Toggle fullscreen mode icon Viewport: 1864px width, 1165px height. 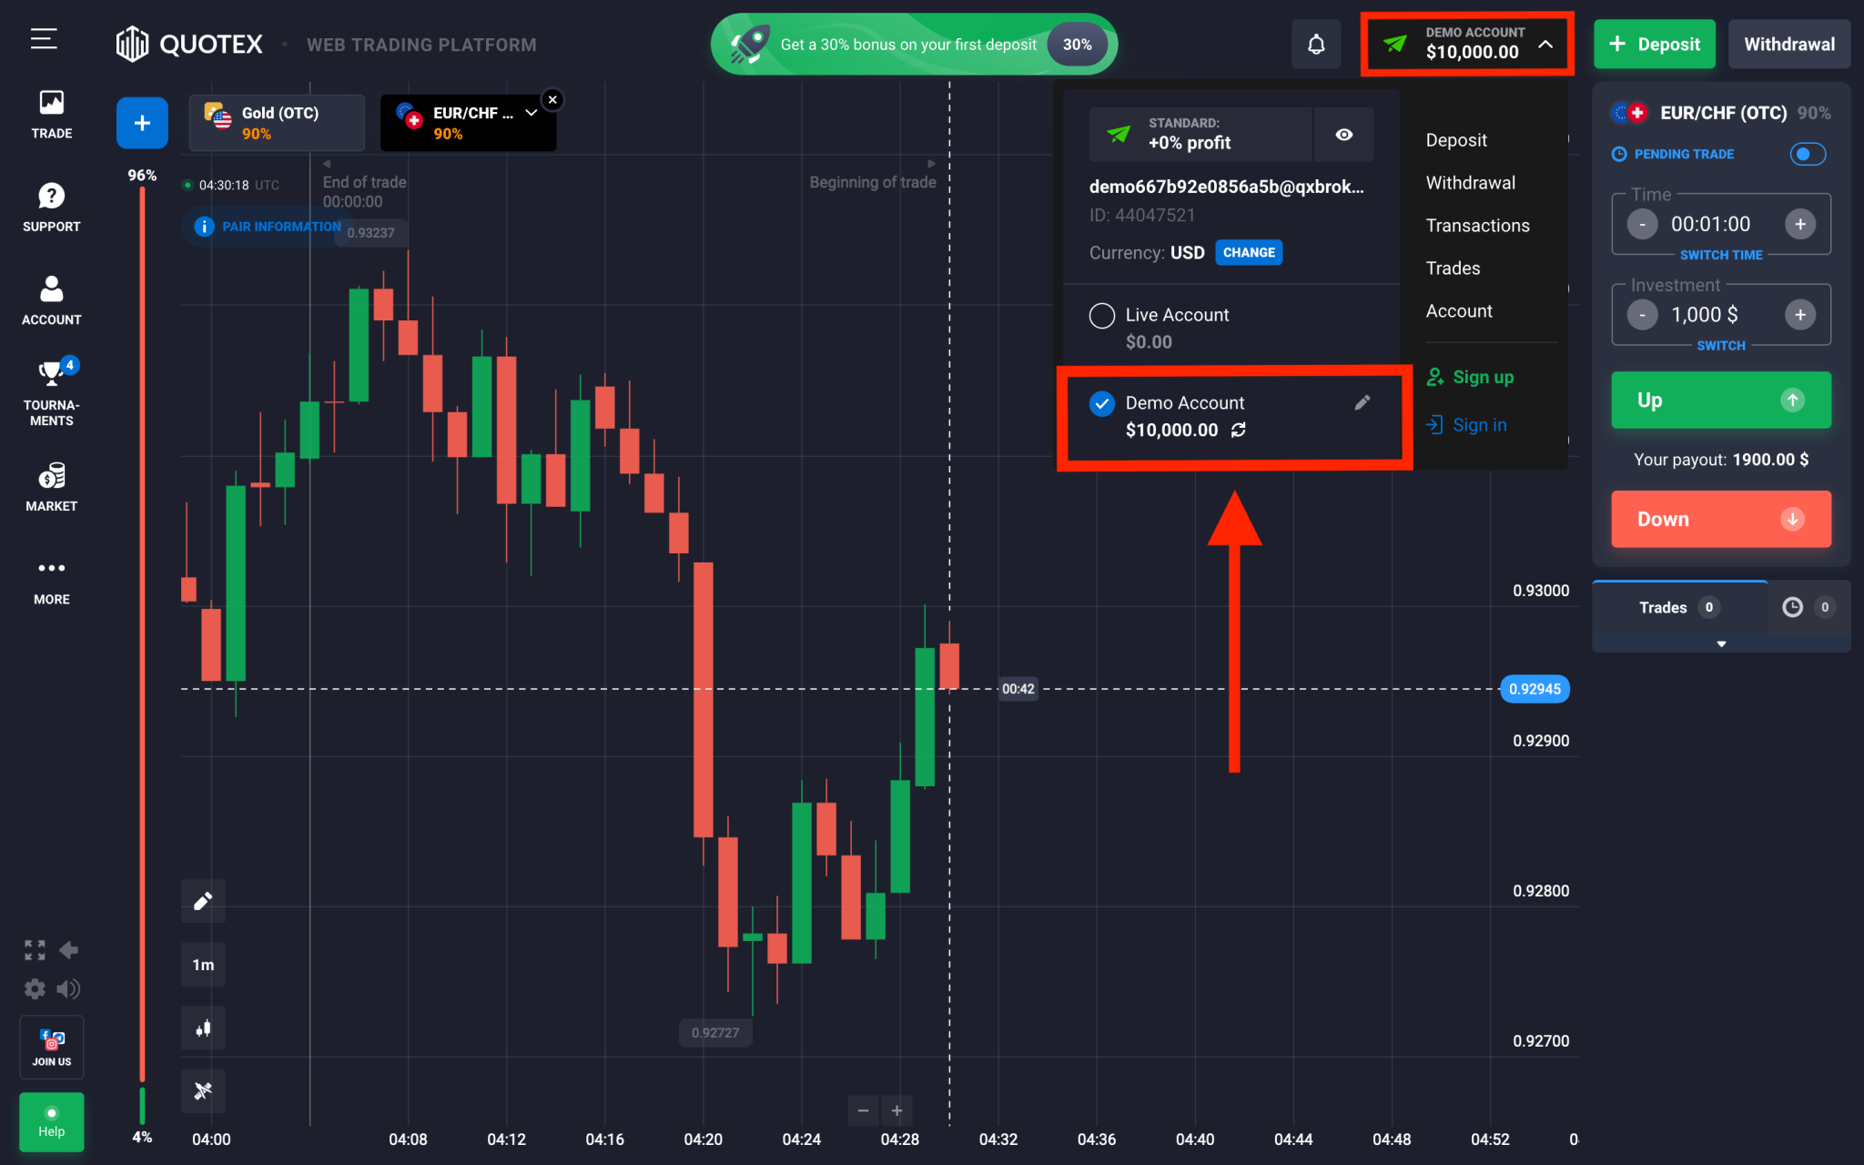pos(35,950)
